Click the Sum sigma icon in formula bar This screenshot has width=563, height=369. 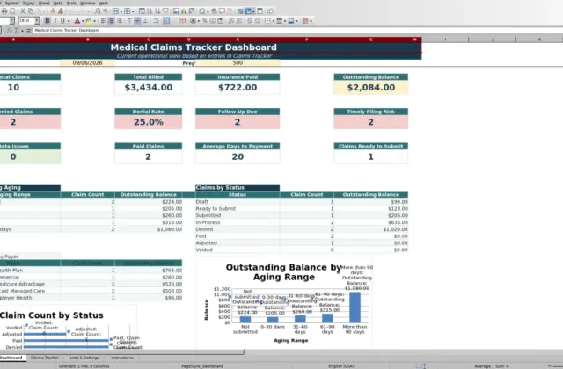[x=17, y=31]
